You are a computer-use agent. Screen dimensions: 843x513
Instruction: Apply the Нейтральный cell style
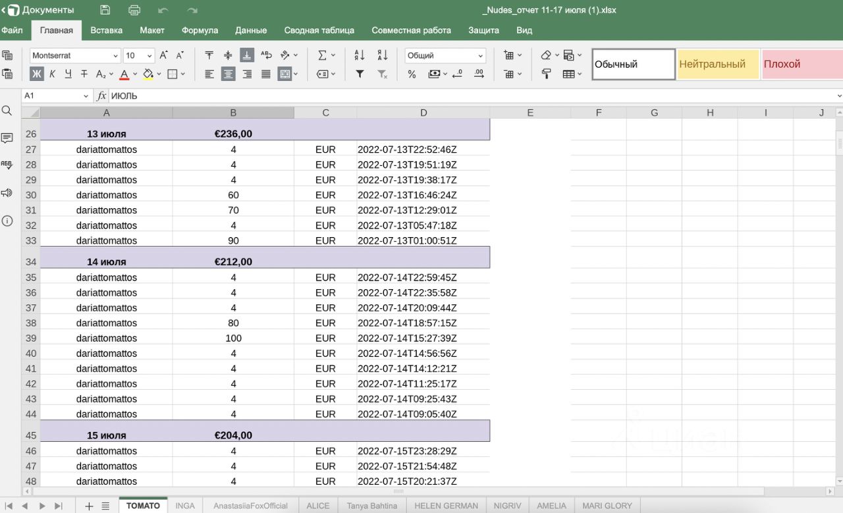(x=718, y=65)
